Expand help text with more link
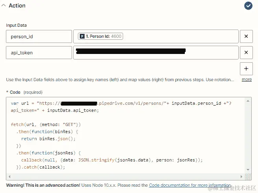This screenshot has width=258, height=193. 247,80
